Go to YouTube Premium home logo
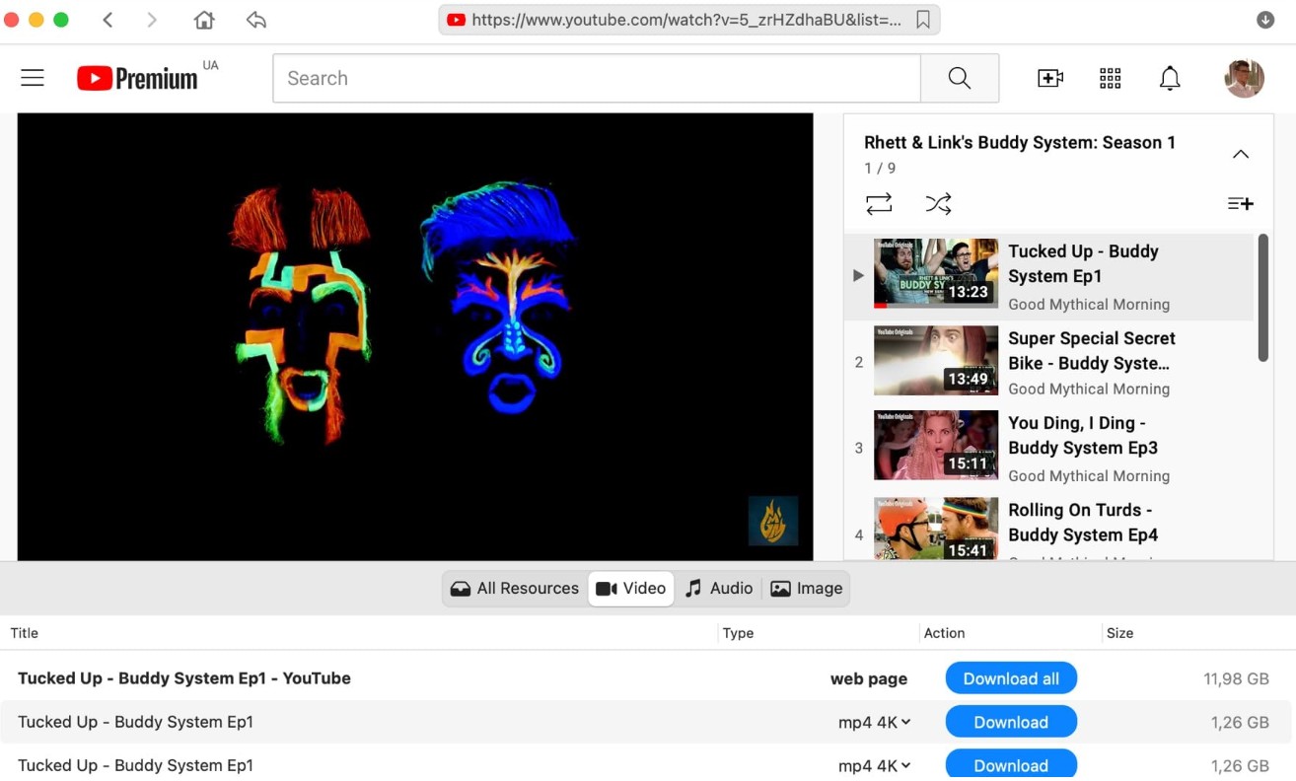Viewport: 1296px width, 781px height. tap(138, 78)
